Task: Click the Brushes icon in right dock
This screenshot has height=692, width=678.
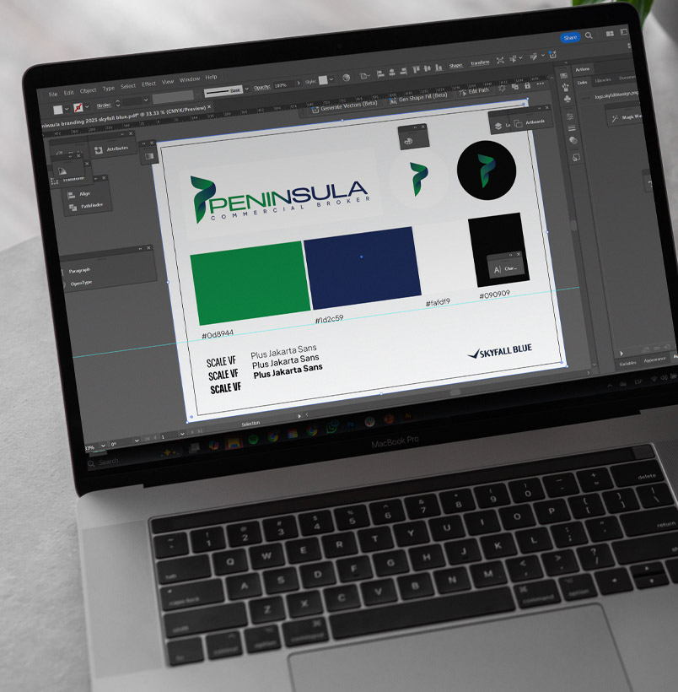Action: [x=567, y=88]
